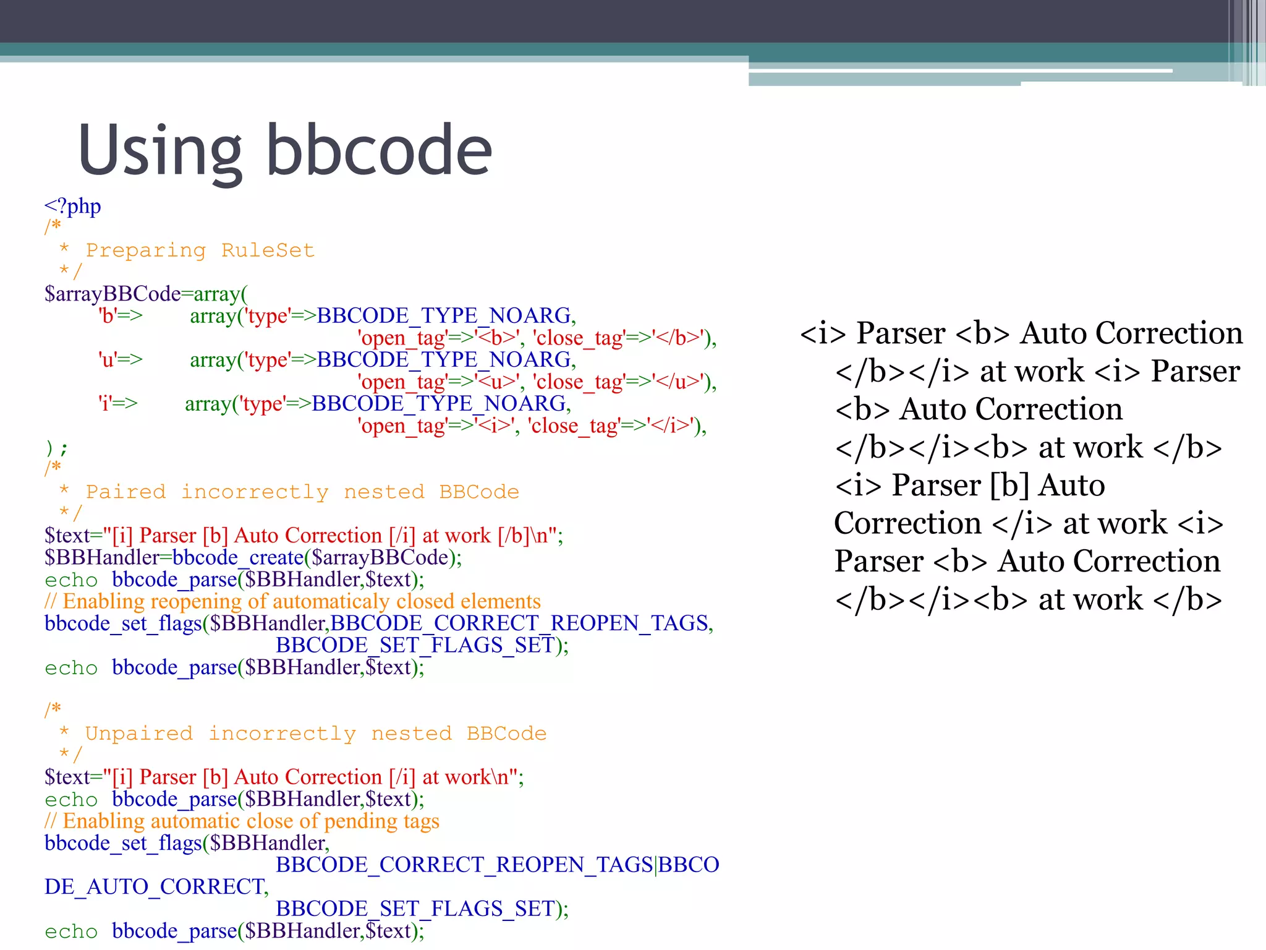Click the 'Using bbcode' slide title

tap(285, 150)
